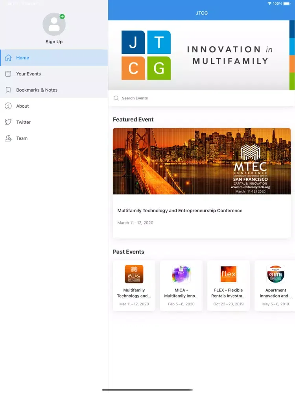Open the About page
This screenshot has height=393, width=295.
54,106
